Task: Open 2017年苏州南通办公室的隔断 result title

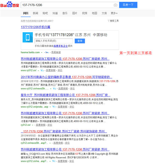Action: (x=66, y=77)
